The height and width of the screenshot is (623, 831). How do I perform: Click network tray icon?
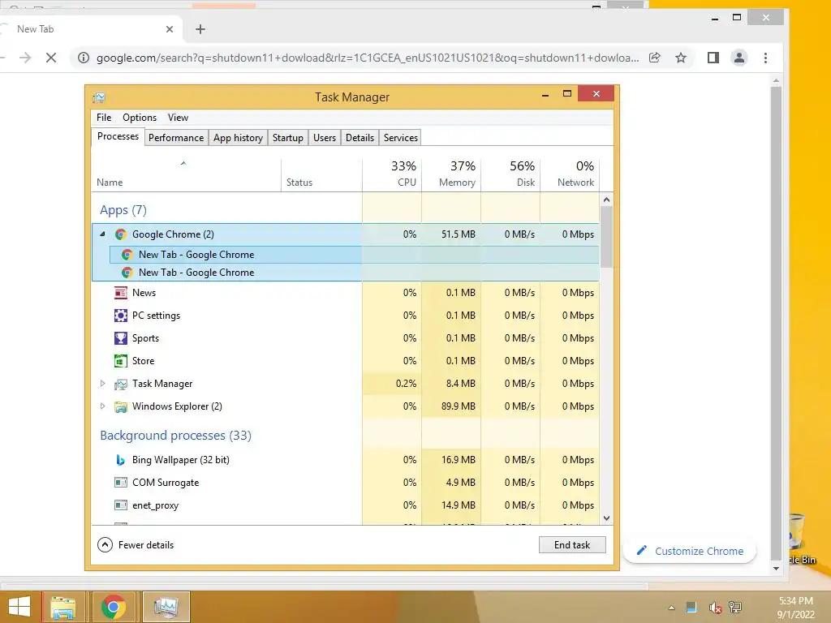[735, 608]
